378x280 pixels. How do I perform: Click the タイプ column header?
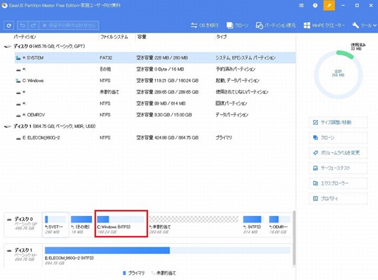tap(221, 37)
